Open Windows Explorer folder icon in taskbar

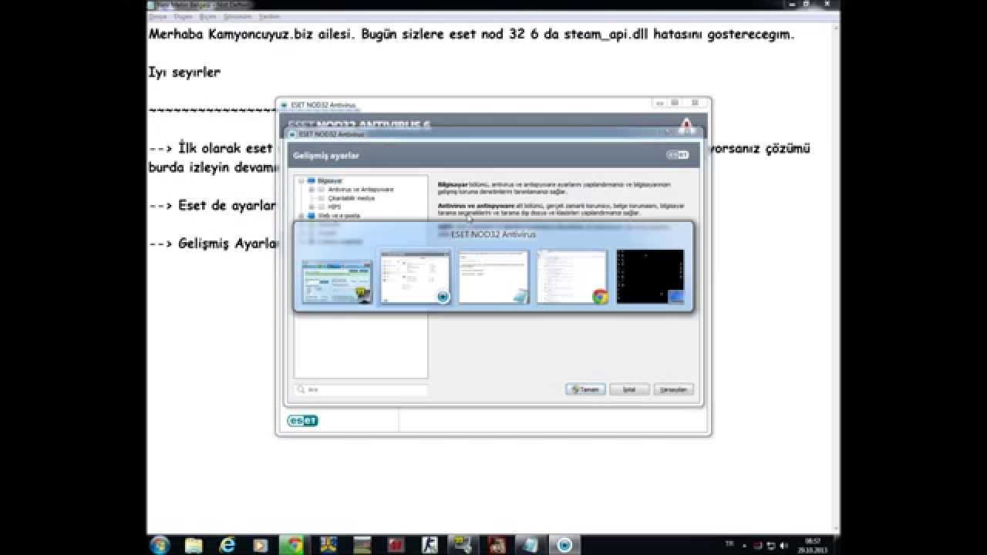coord(194,545)
